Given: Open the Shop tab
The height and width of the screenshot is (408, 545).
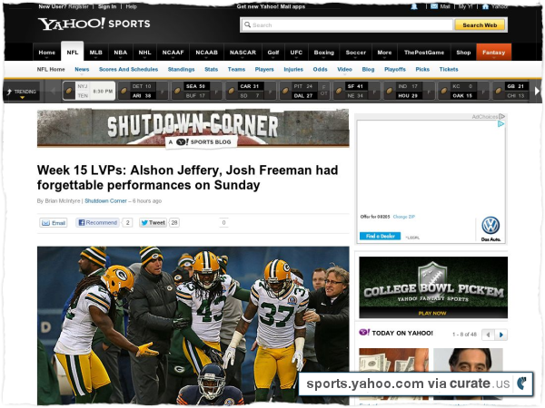Looking at the screenshot, I should tap(463, 53).
